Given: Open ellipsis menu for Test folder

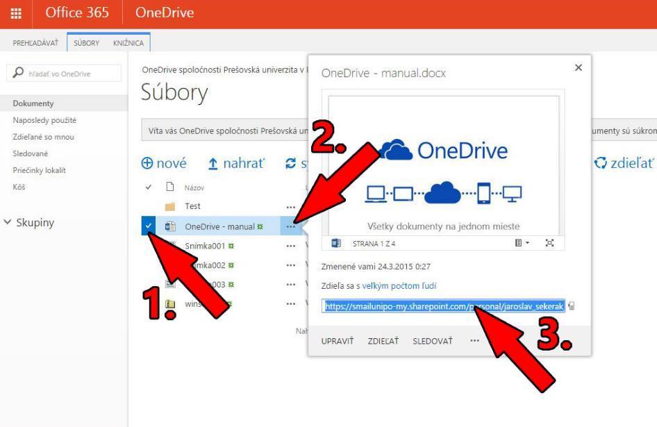Looking at the screenshot, I should point(291,207).
